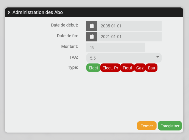Image resolution: width=189 pixels, height=140 pixels.
Task: Click the Date de fin field 2021-01-01
Action: pyautogui.click(x=129, y=37)
